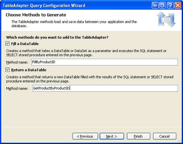
Task: Toggle via the 'Fill a DataTable' label text
Action: (25, 44)
